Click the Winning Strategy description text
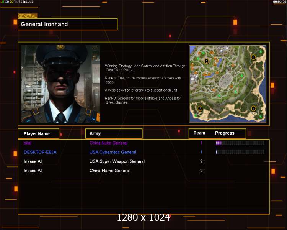This screenshot has width=287, height=230. pos(145,68)
